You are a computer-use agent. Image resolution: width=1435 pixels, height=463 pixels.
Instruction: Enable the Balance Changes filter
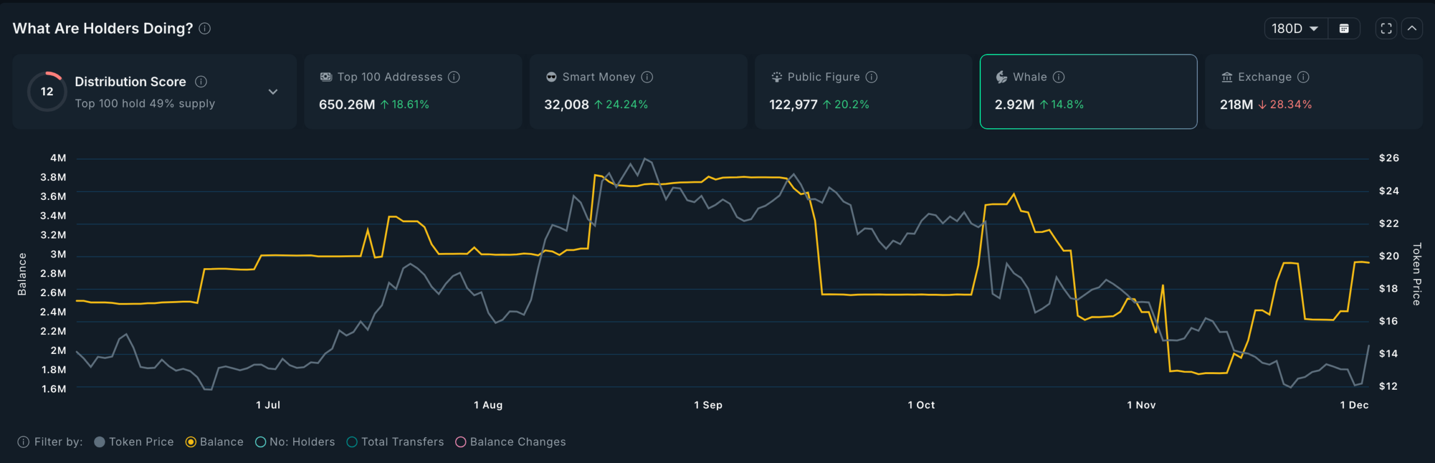(x=511, y=442)
